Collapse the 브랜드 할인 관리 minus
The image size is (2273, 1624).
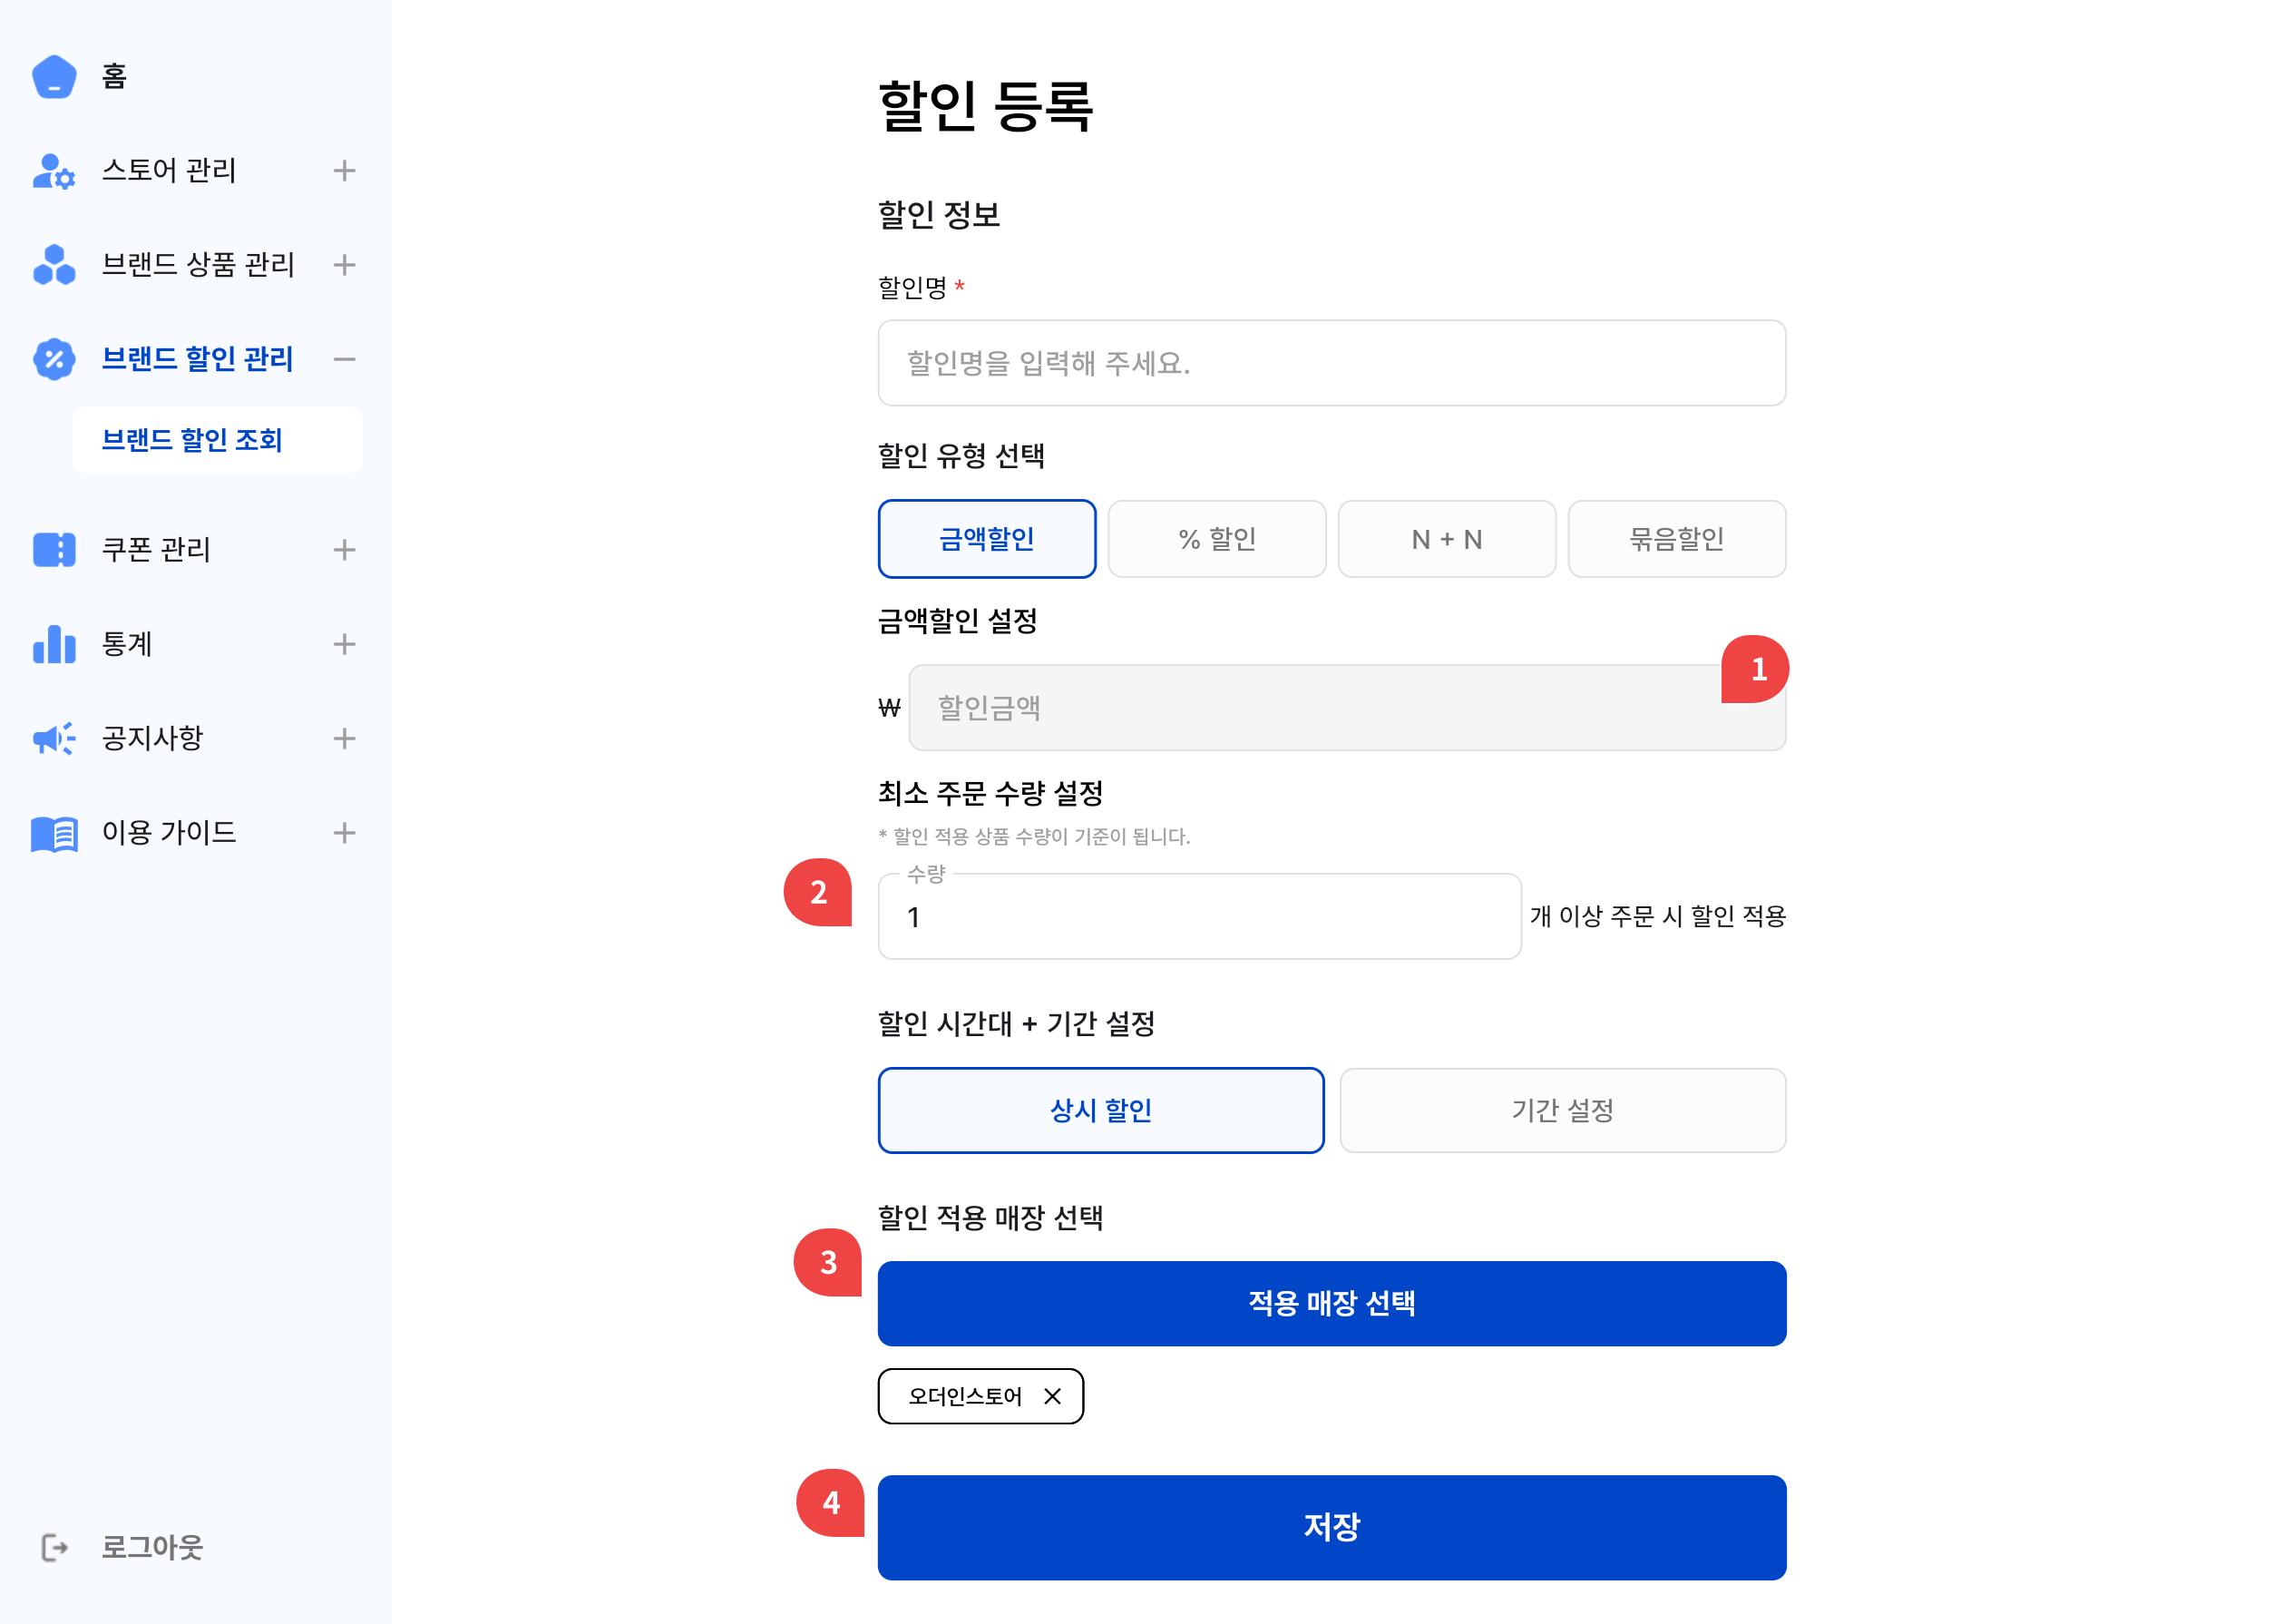(x=345, y=359)
